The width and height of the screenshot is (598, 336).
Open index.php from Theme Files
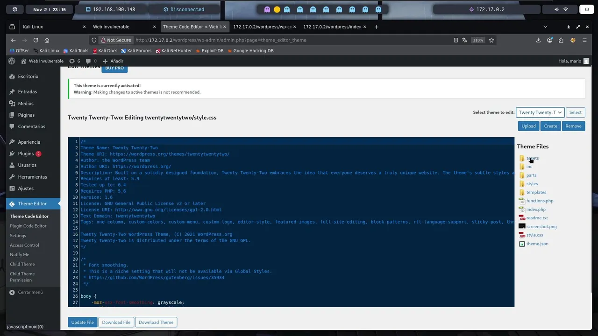[536, 210]
